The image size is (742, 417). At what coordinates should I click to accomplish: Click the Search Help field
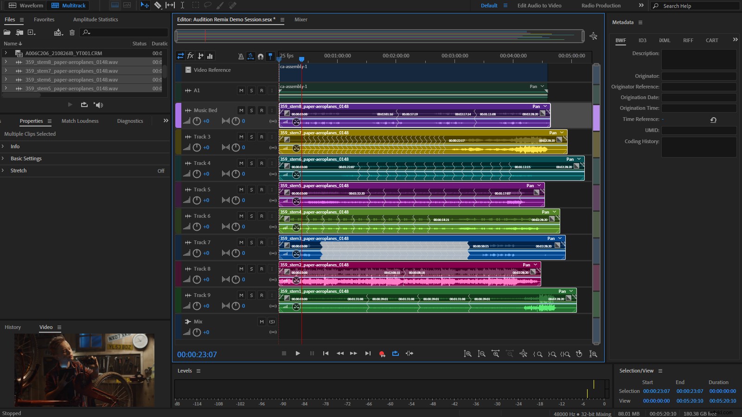click(696, 6)
